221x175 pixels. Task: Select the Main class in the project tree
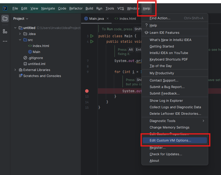[36, 52]
